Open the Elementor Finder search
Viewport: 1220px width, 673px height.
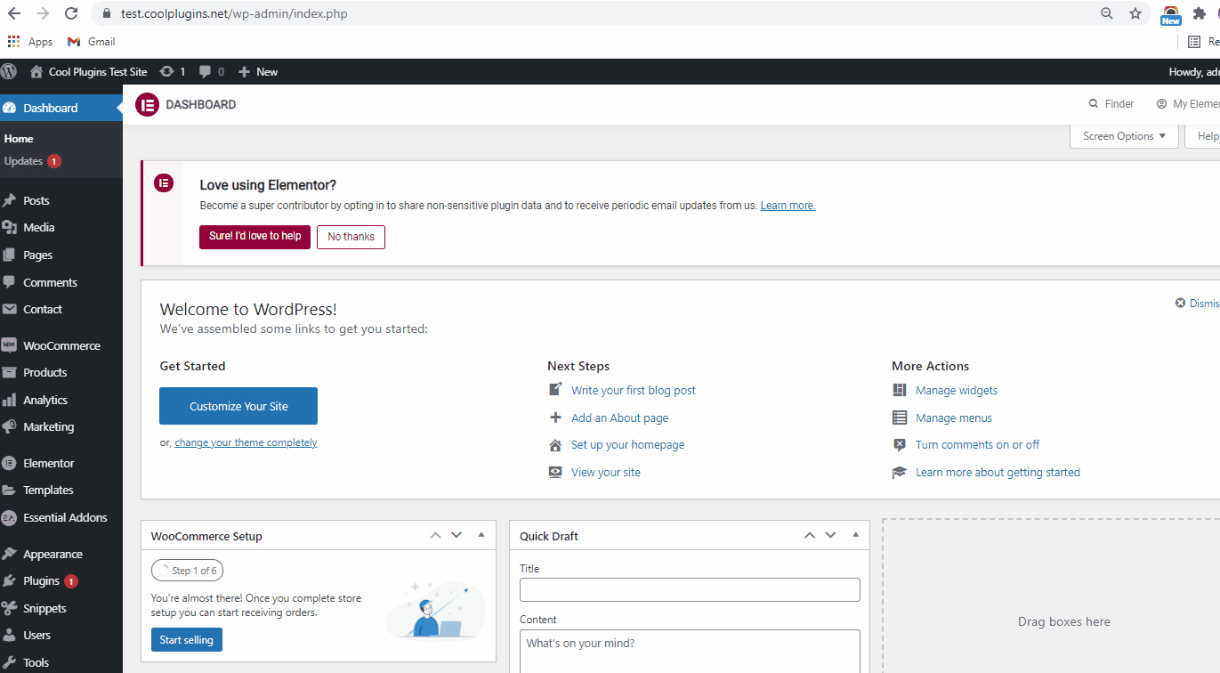pyautogui.click(x=1111, y=104)
